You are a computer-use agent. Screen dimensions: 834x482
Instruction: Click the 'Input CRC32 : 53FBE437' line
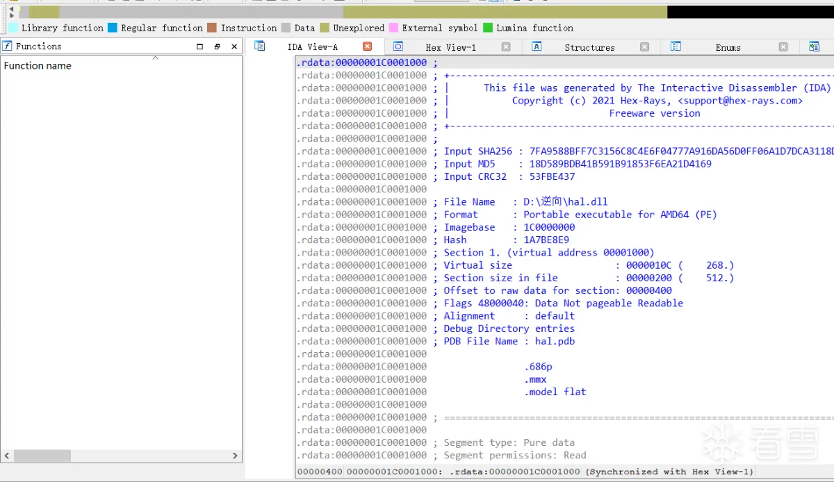pos(509,176)
